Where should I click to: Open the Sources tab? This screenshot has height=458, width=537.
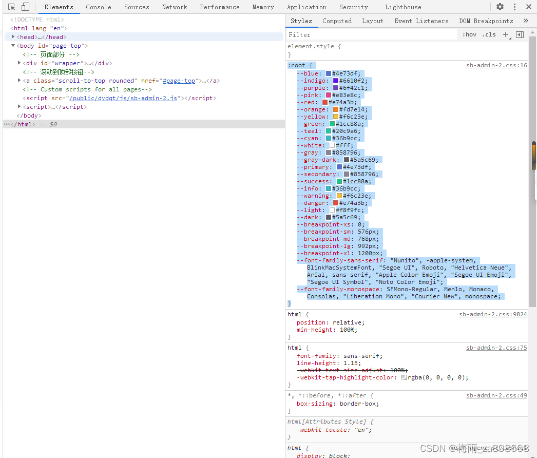coord(137,7)
